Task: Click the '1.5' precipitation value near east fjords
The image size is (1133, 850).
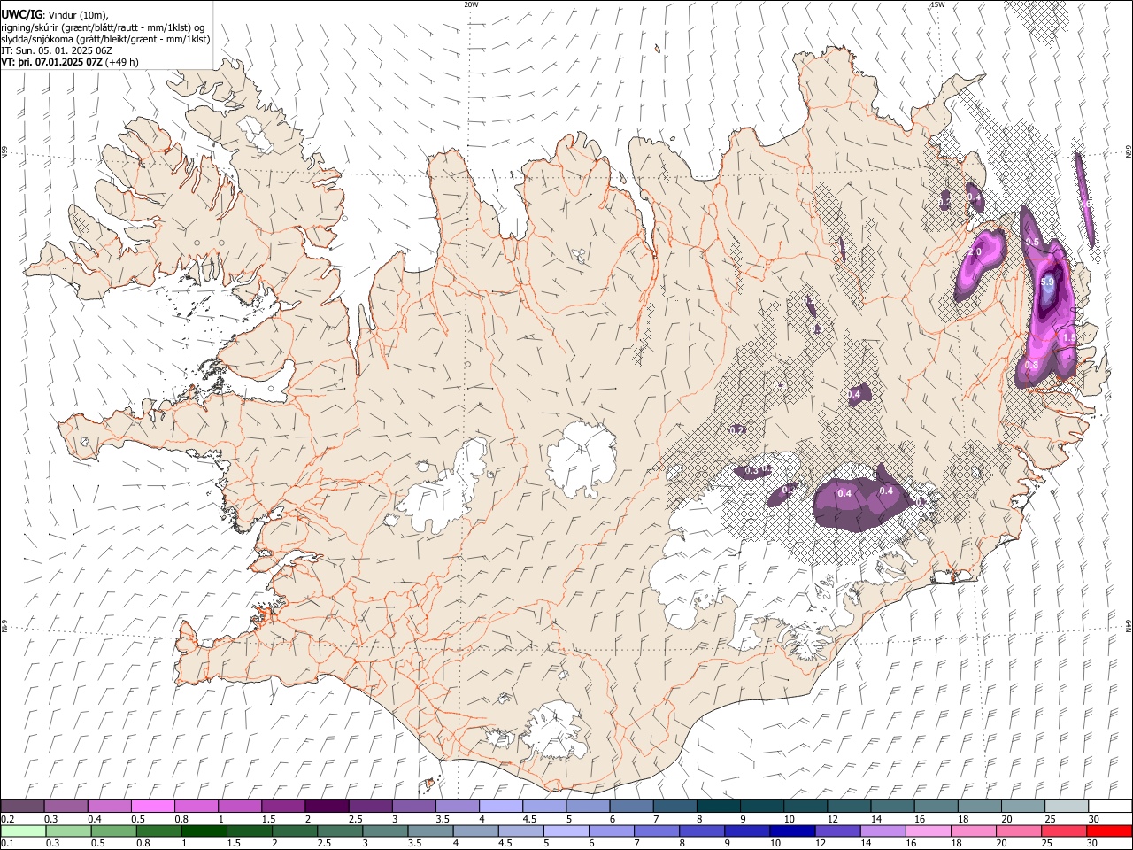Action: point(1068,338)
